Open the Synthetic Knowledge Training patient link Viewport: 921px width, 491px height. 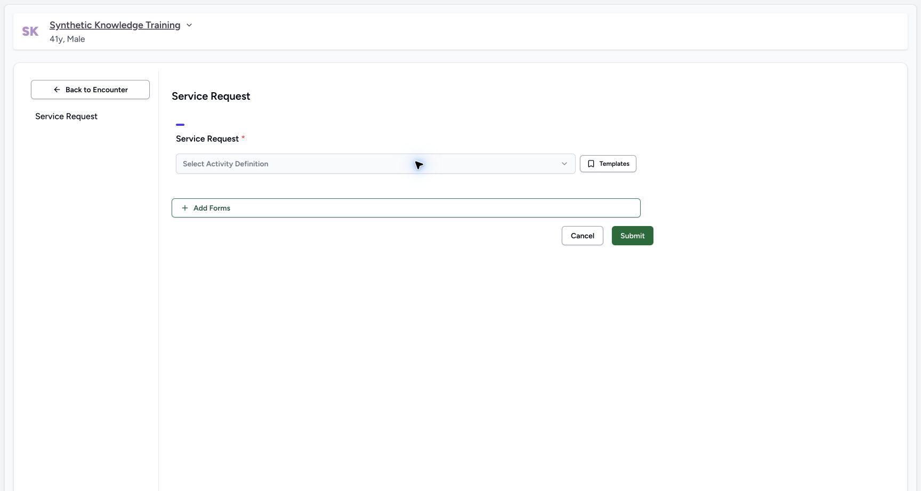pos(115,25)
